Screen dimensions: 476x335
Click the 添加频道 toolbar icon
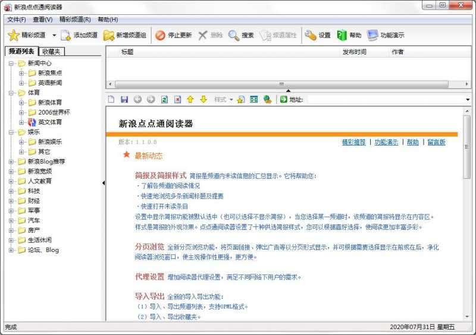pos(65,35)
